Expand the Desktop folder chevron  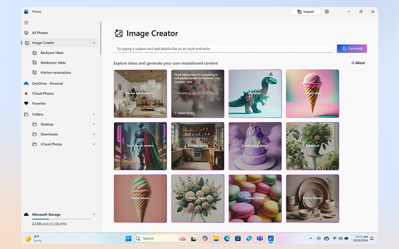pos(94,124)
